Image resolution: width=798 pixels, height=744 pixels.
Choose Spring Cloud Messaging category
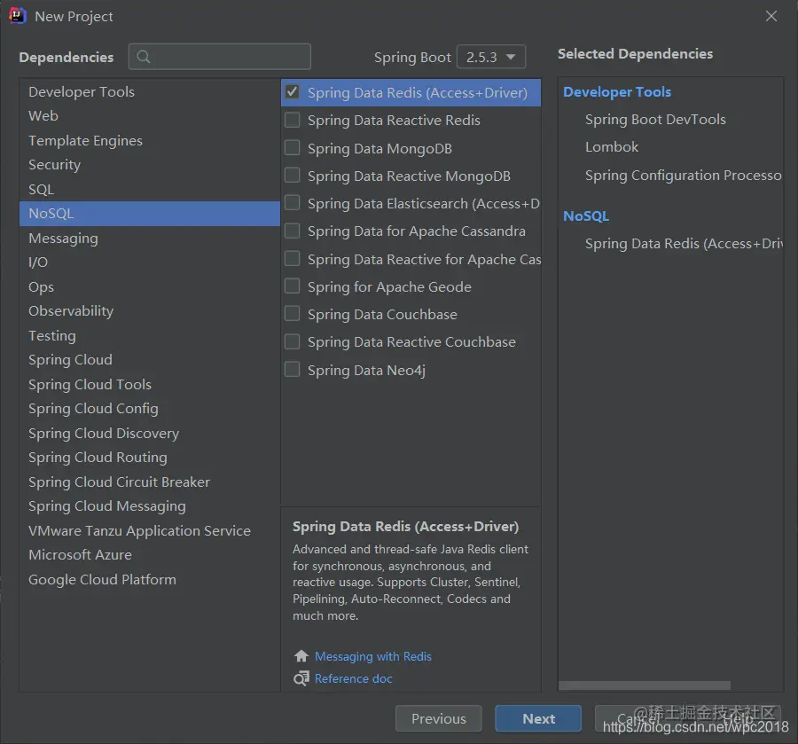tap(150, 506)
